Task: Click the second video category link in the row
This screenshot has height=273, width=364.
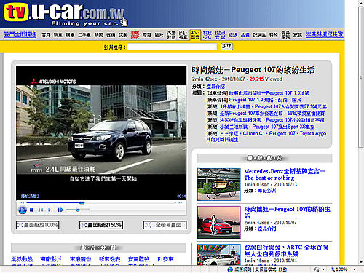Action: point(51,259)
